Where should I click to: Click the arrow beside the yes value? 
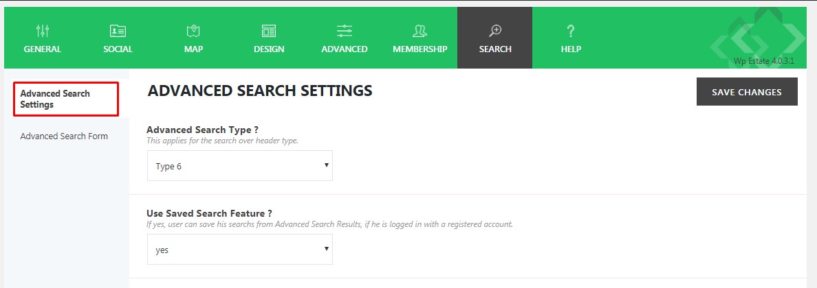pyautogui.click(x=326, y=248)
